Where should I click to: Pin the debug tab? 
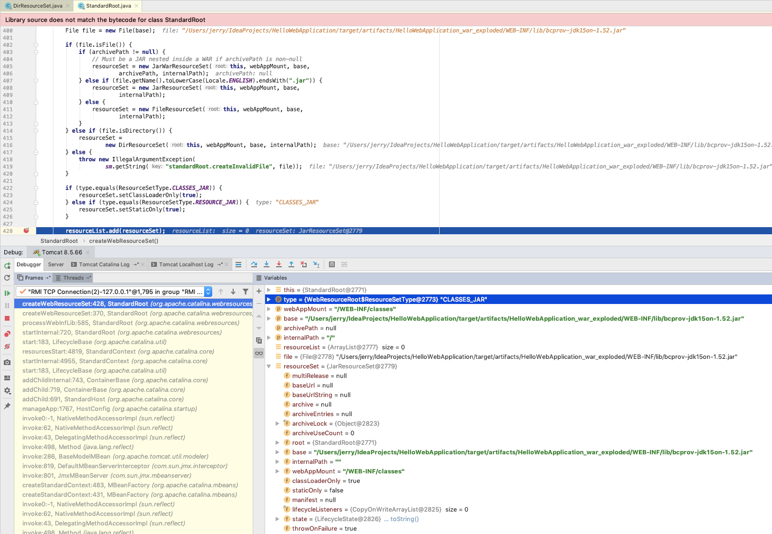pos(7,406)
